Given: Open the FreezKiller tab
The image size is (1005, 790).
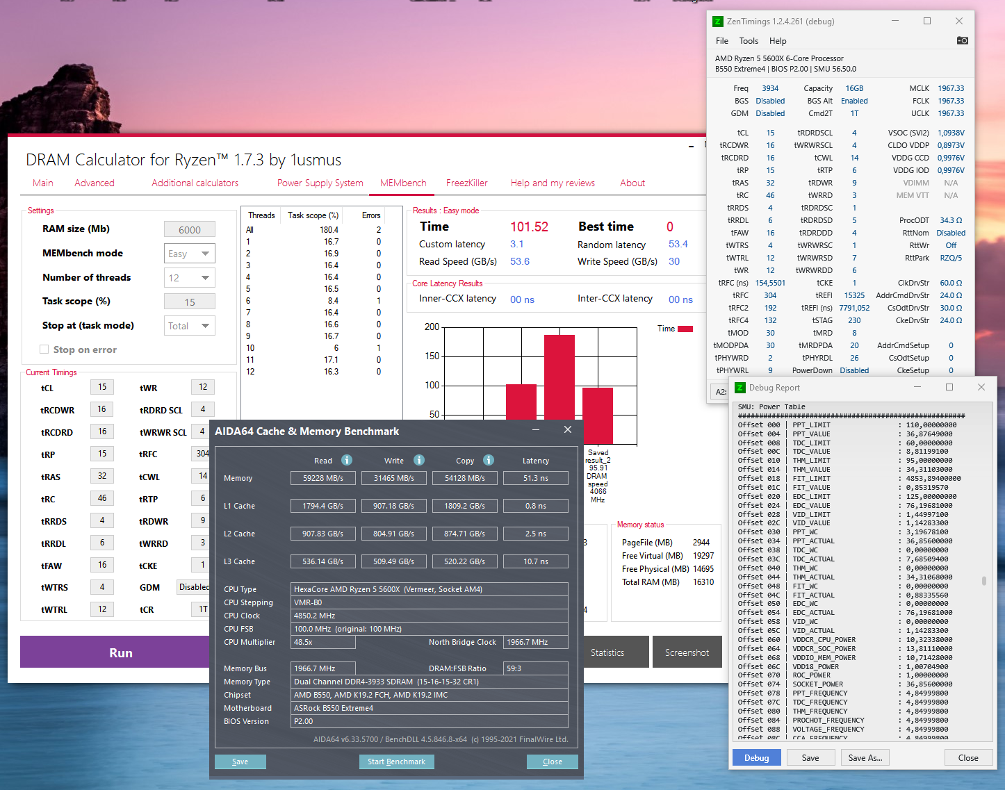Looking at the screenshot, I should (467, 183).
